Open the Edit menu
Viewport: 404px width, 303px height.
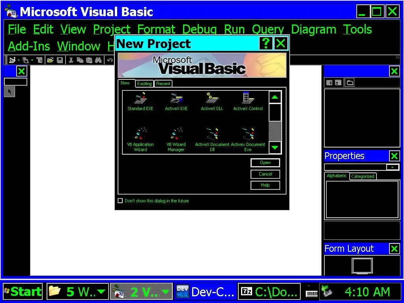(x=43, y=29)
